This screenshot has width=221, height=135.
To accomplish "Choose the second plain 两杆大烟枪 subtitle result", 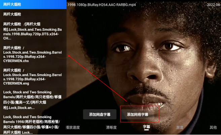I will [33, 14].
